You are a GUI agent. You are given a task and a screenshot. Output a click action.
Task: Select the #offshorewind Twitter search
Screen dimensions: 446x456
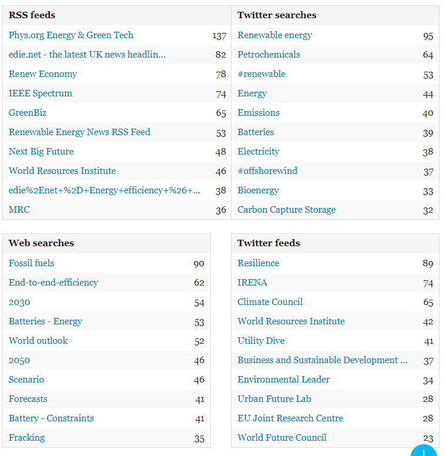coord(267,171)
